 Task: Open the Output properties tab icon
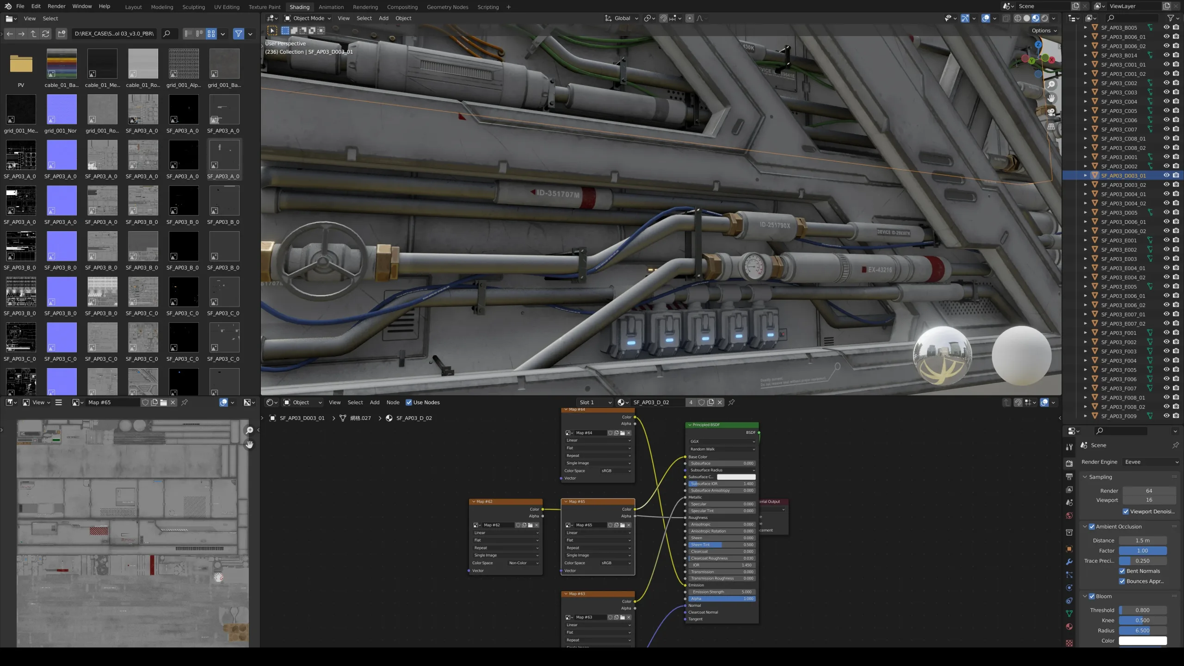pos(1069,476)
